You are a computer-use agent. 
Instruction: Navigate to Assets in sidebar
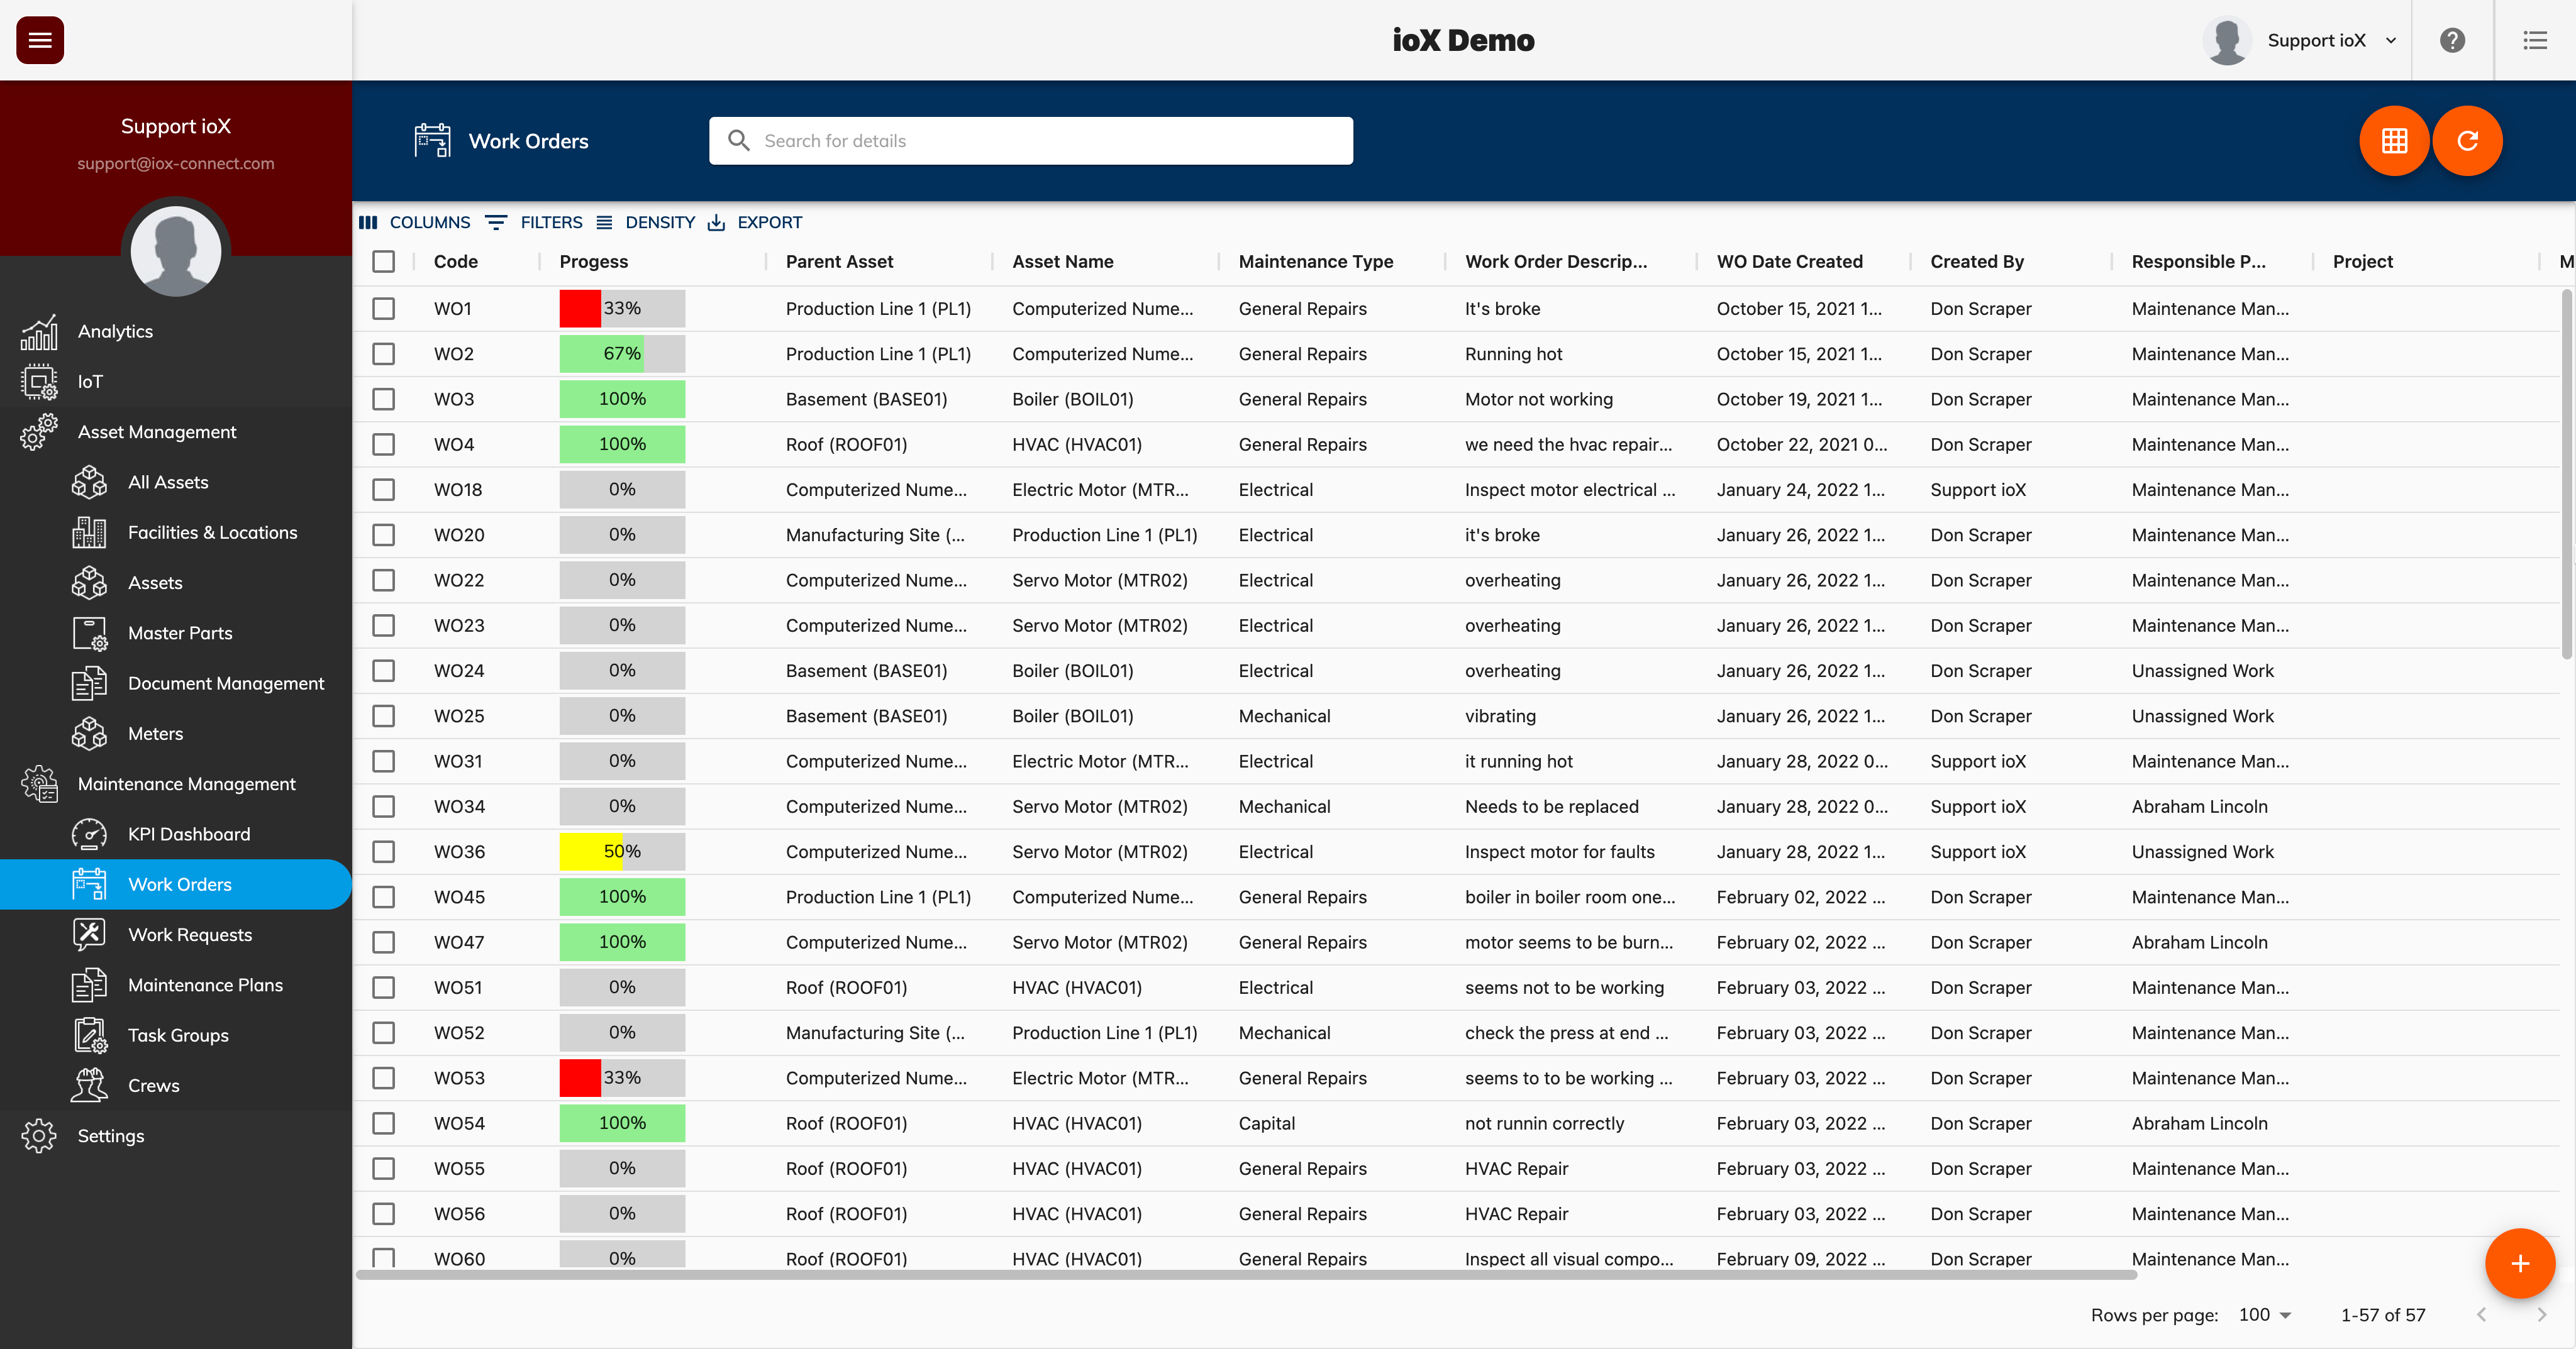(x=176, y=583)
